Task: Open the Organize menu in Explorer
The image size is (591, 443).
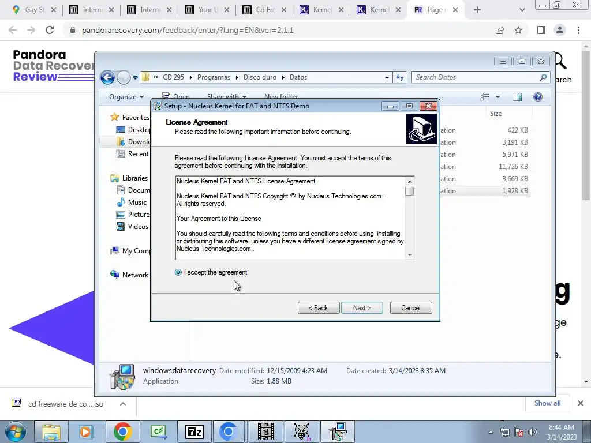Action: coord(126,97)
